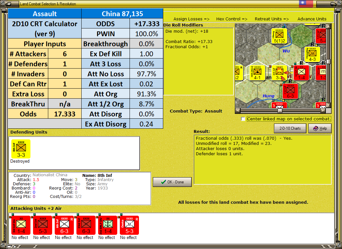The height and width of the screenshot is (249, 342).
Task: Click the red 1-4 division on the map
Action: coord(302,73)
